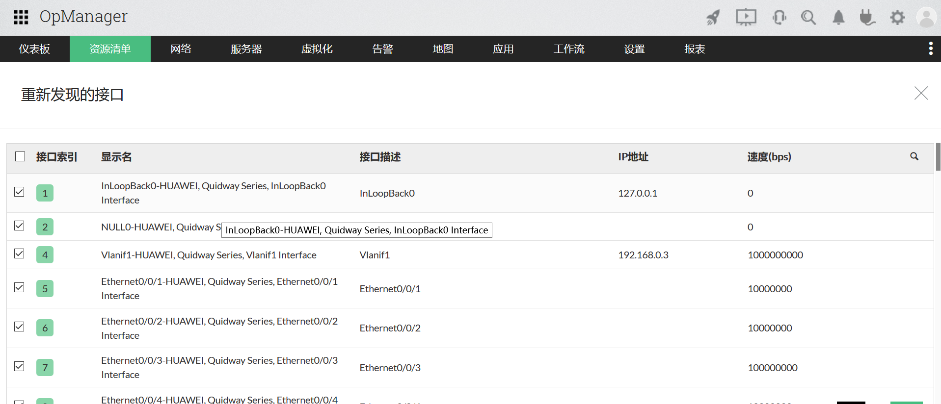Click interface index badge 4
Image resolution: width=941 pixels, height=404 pixels.
(x=45, y=254)
